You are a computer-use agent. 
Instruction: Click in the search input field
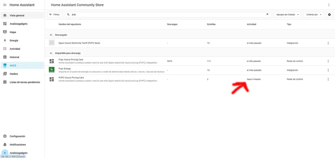(x=168, y=14)
